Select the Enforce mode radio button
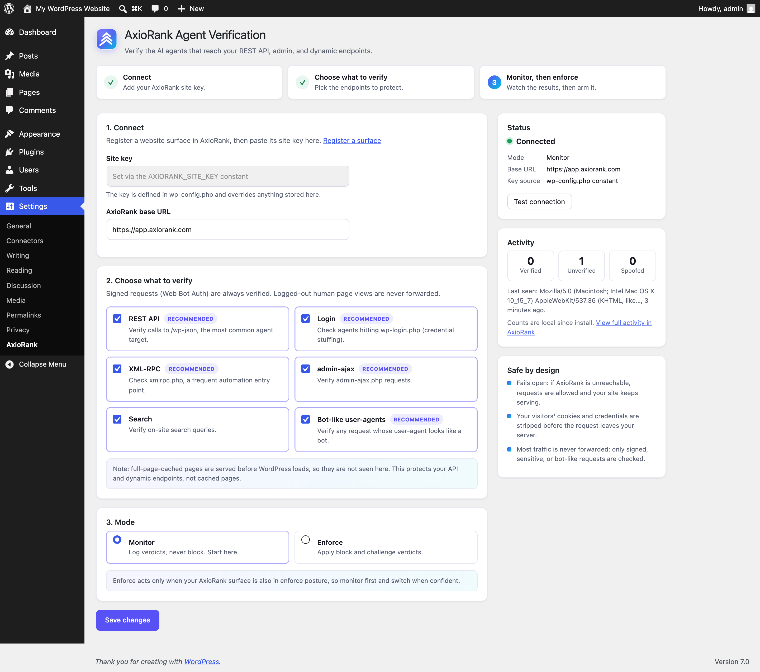This screenshot has width=760, height=672. click(306, 540)
